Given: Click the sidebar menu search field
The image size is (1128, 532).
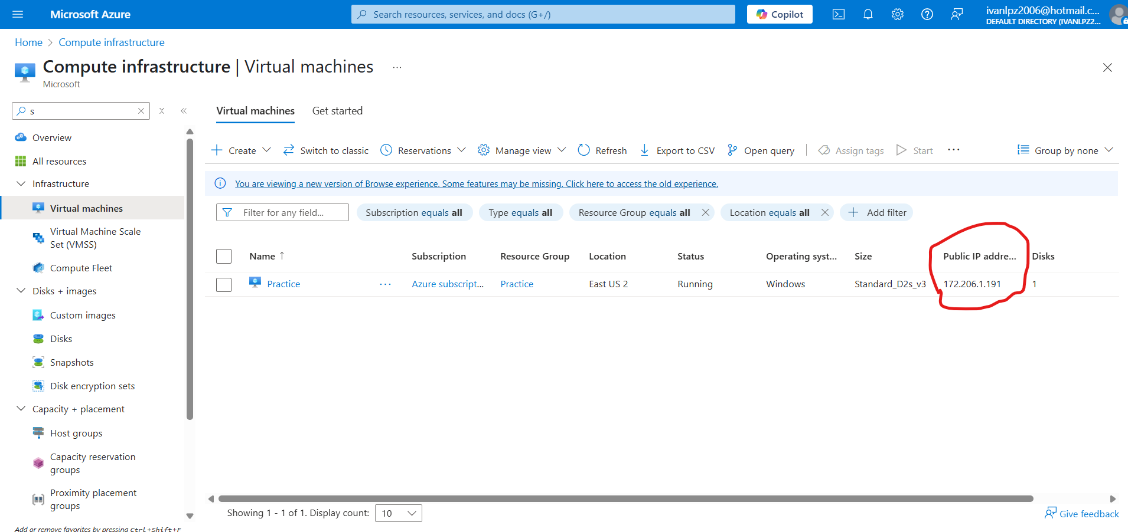Looking at the screenshot, I should (81, 111).
